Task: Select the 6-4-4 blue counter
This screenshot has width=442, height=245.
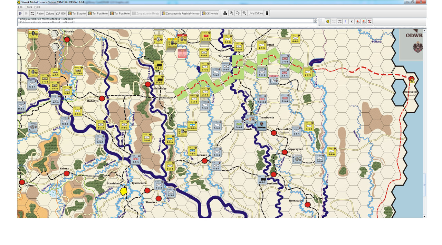Action: [32, 84]
